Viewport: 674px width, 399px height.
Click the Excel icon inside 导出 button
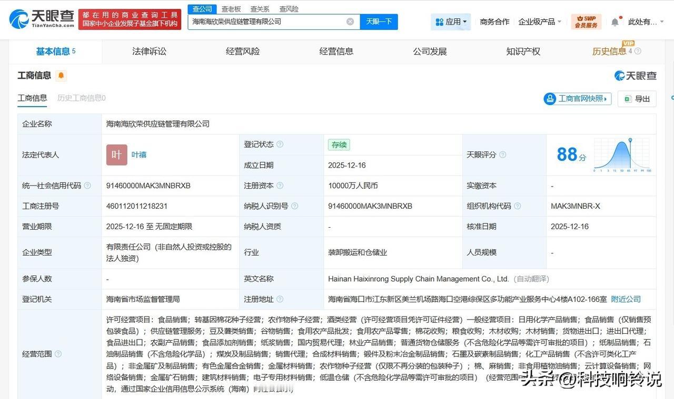[629, 99]
